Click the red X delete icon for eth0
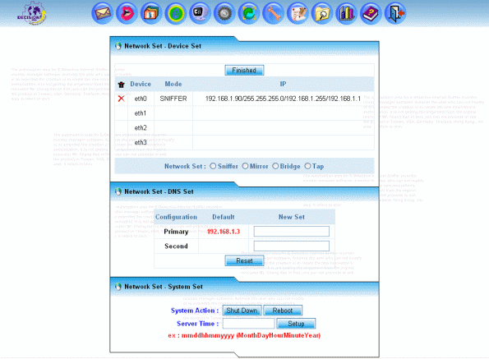This screenshot has width=489, height=359. click(122, 99)
